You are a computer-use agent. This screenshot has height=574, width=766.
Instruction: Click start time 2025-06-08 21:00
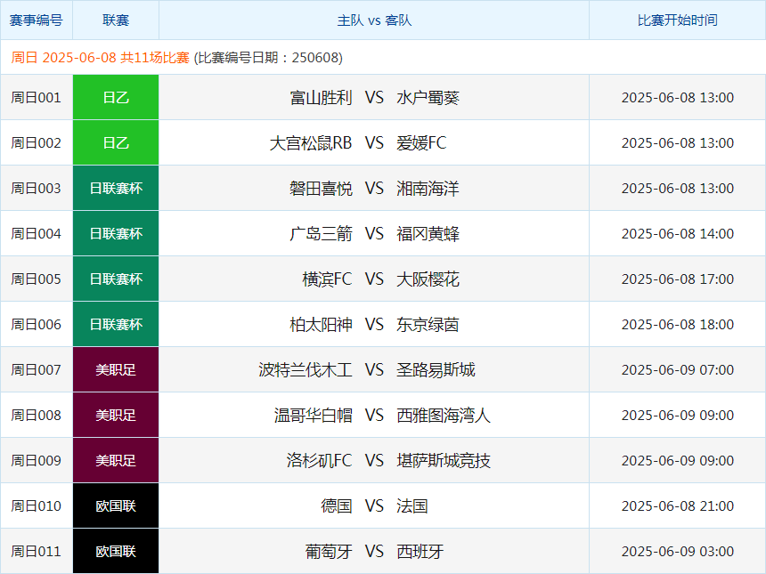(678, 506)
